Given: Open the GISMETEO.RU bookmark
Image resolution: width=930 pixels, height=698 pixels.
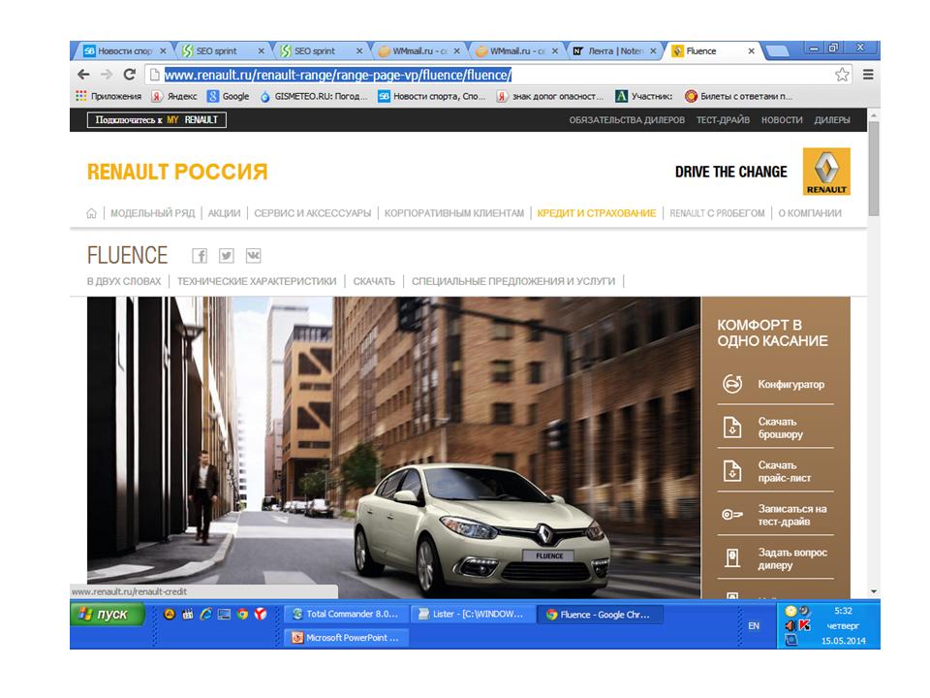Looking at the screenshot, I should 314,96.
